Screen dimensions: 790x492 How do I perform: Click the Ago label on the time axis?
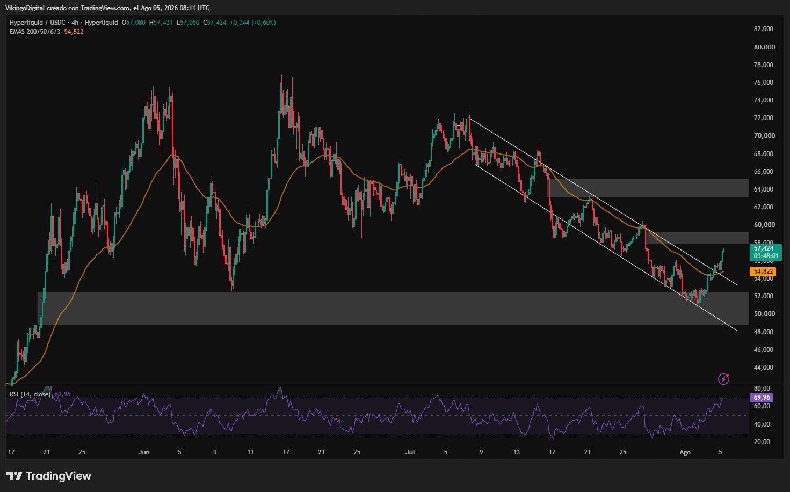coord(685,452)
